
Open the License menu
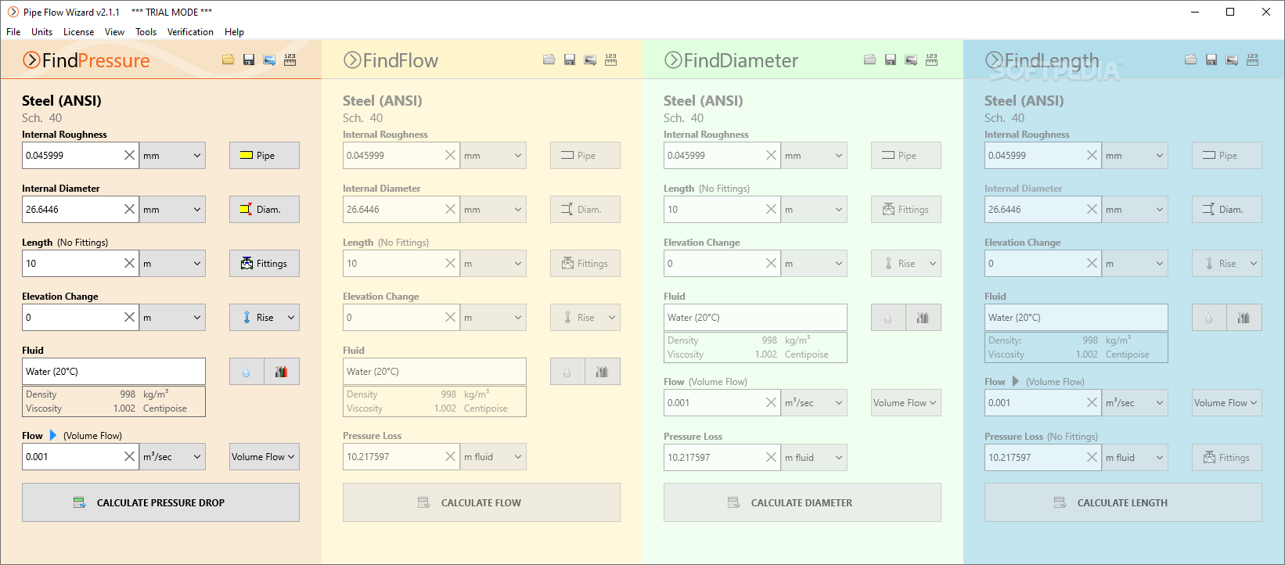78,32
